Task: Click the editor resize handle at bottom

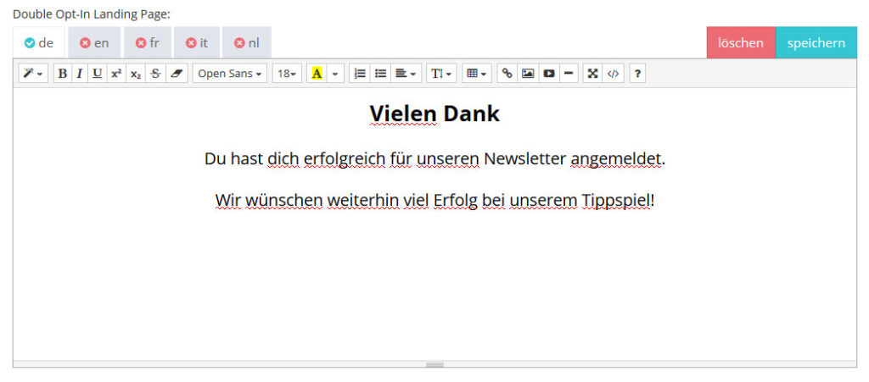Action: tap(434, 364)
